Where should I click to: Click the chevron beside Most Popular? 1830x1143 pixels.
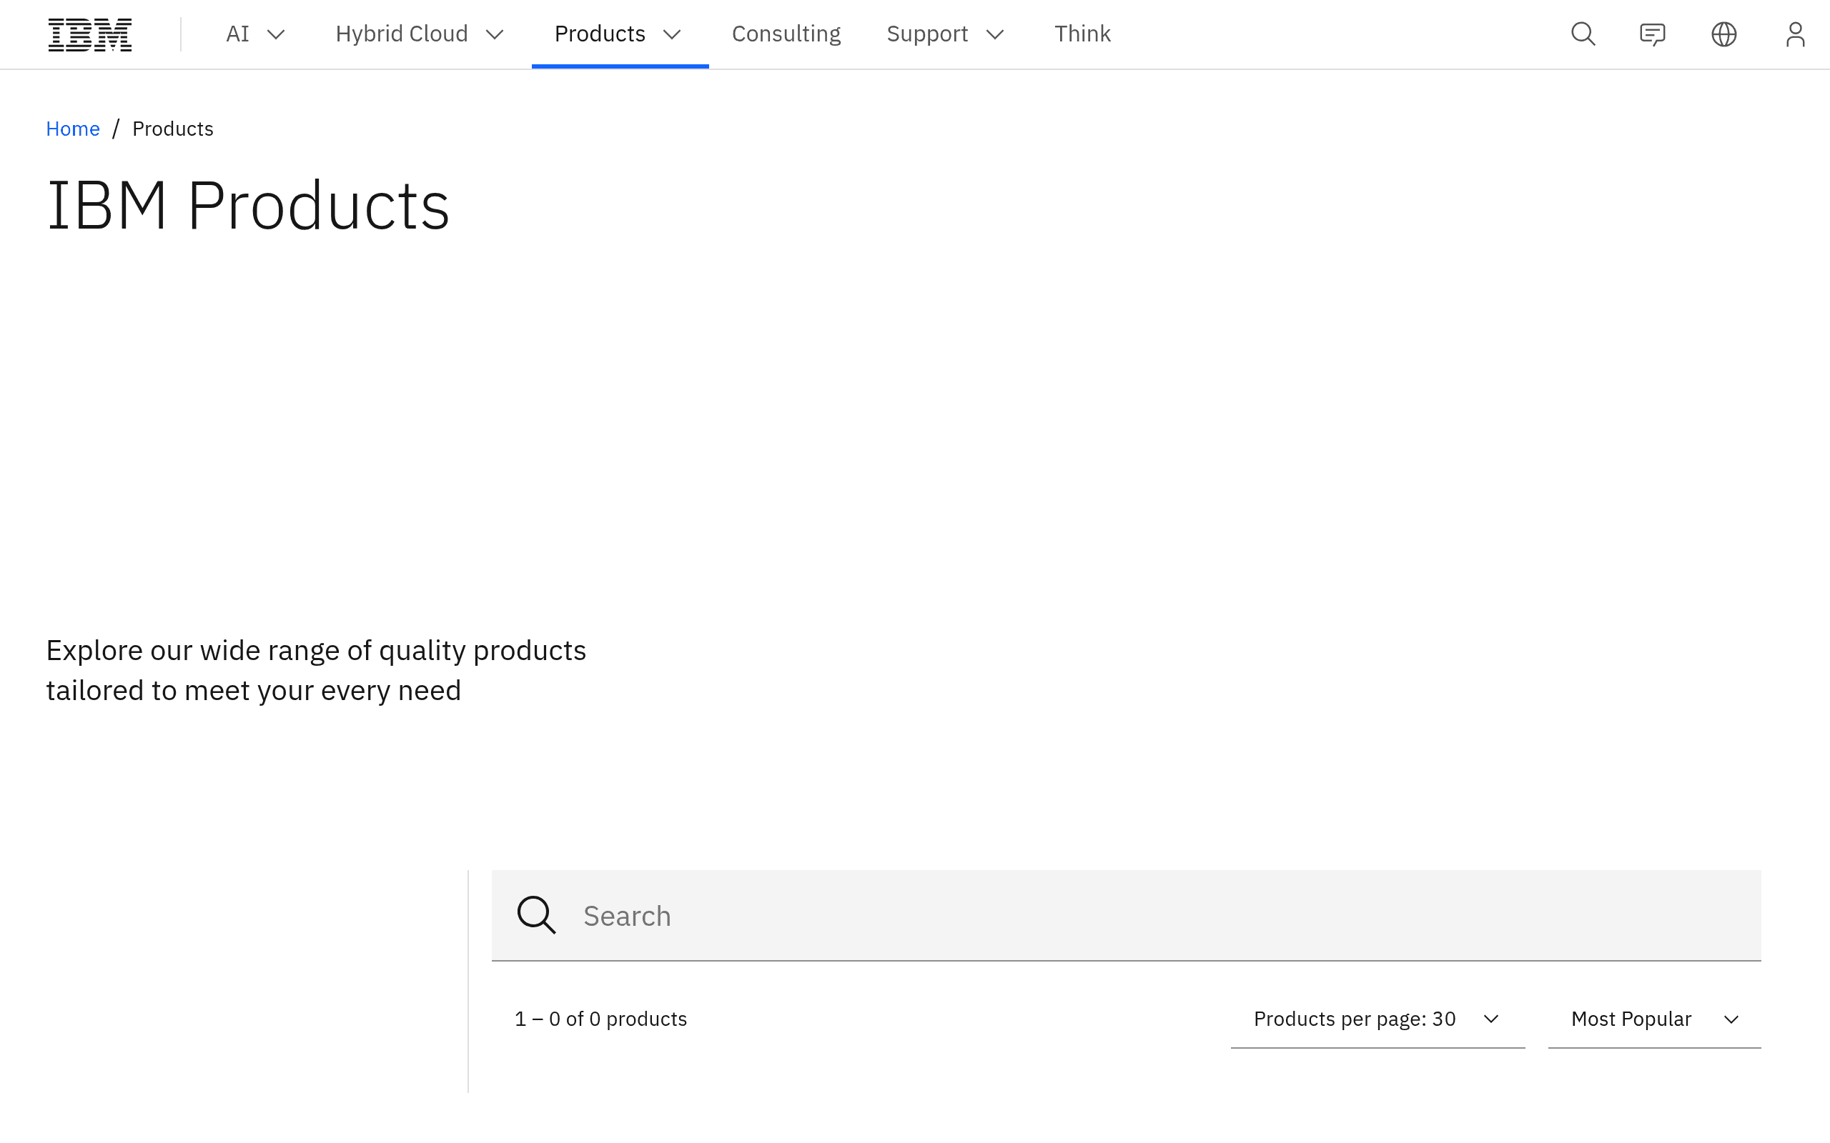tap(1731, 1019)
